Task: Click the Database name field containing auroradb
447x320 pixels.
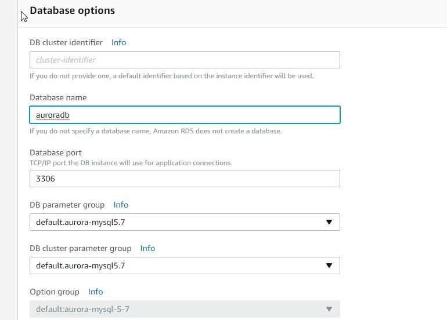Action: click(x=185, y=115)
